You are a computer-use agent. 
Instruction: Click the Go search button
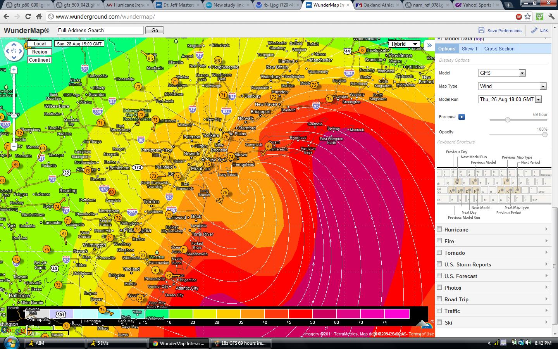click(155, 30)
